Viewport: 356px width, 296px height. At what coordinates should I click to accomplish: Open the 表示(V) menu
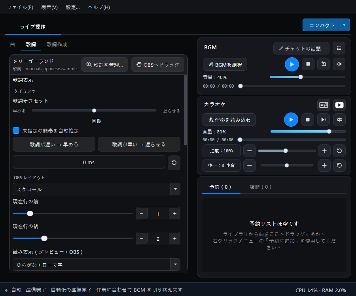click(x=49, y=7)
